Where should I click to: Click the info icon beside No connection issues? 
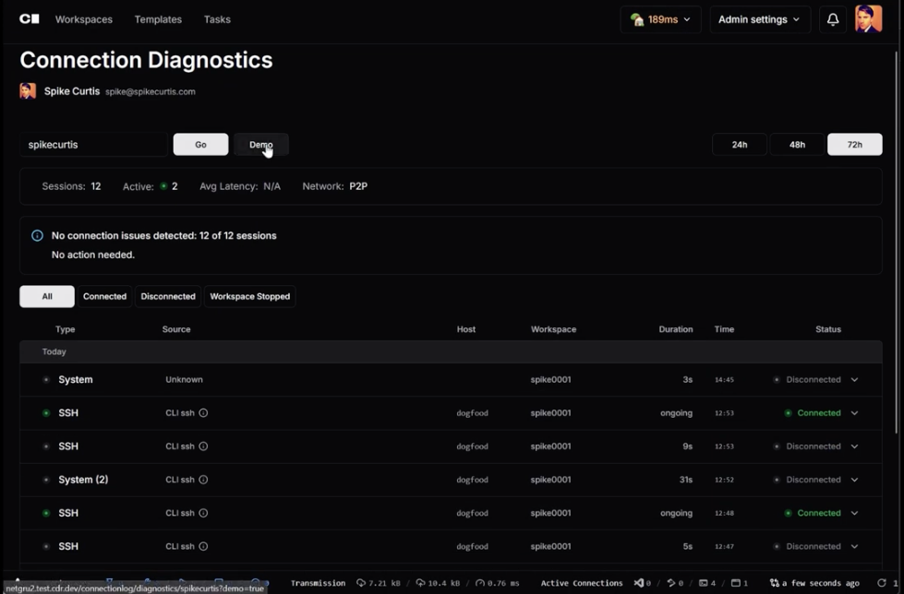point(38,235)
